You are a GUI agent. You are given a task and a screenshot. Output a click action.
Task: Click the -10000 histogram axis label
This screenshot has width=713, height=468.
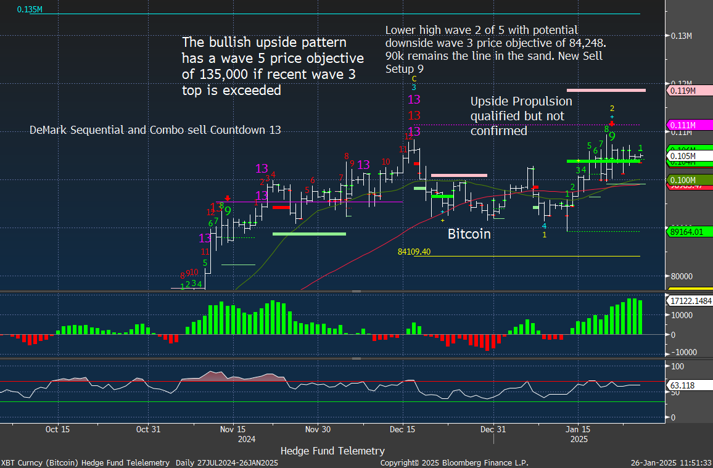pos(683,352)
